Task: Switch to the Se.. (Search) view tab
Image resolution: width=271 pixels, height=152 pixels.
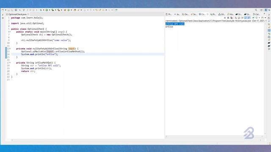Action: (x=194, y=14)
